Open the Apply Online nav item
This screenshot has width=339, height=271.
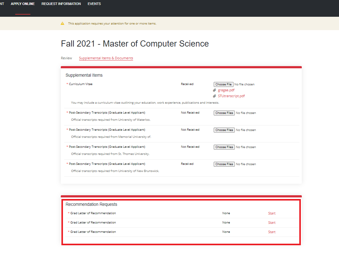[x=23, y=4]
